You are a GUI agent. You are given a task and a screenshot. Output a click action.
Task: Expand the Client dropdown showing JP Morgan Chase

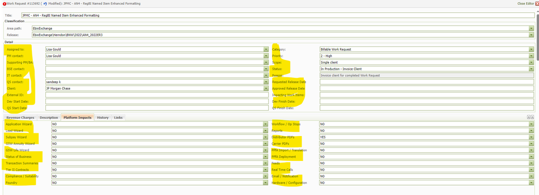point(265,89)
